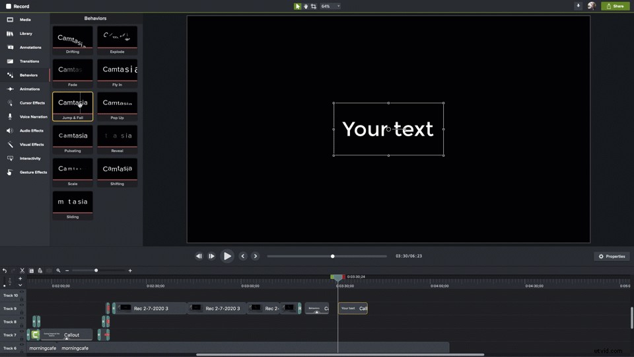Select the Pop Up behavior
The height and width of the screenshot is (357, 634).
pyautogui.click(x=118, y=106)
